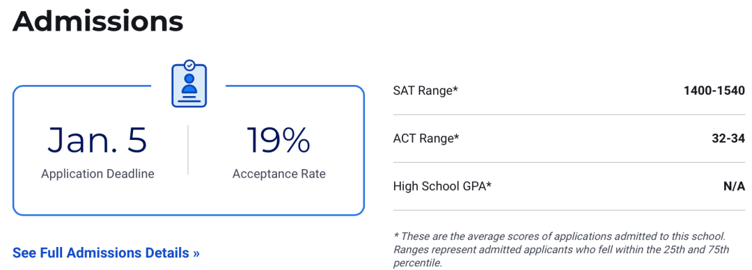Open See Full Admissions Details link
This screenshot has width=752, height=270.
[x=106, y=253]
